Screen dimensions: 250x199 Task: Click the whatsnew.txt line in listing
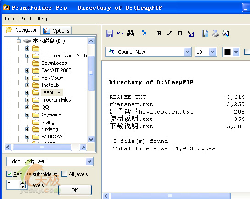pyautogui.click(x=177, y=104)
